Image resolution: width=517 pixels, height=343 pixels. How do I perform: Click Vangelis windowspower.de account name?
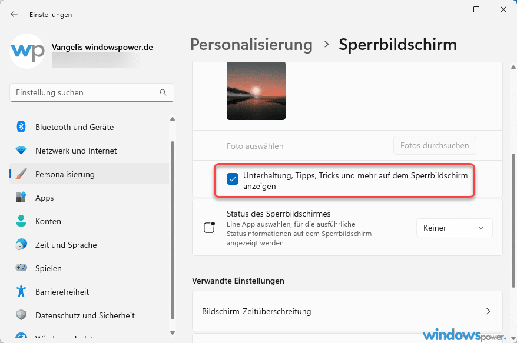point(102,47)
